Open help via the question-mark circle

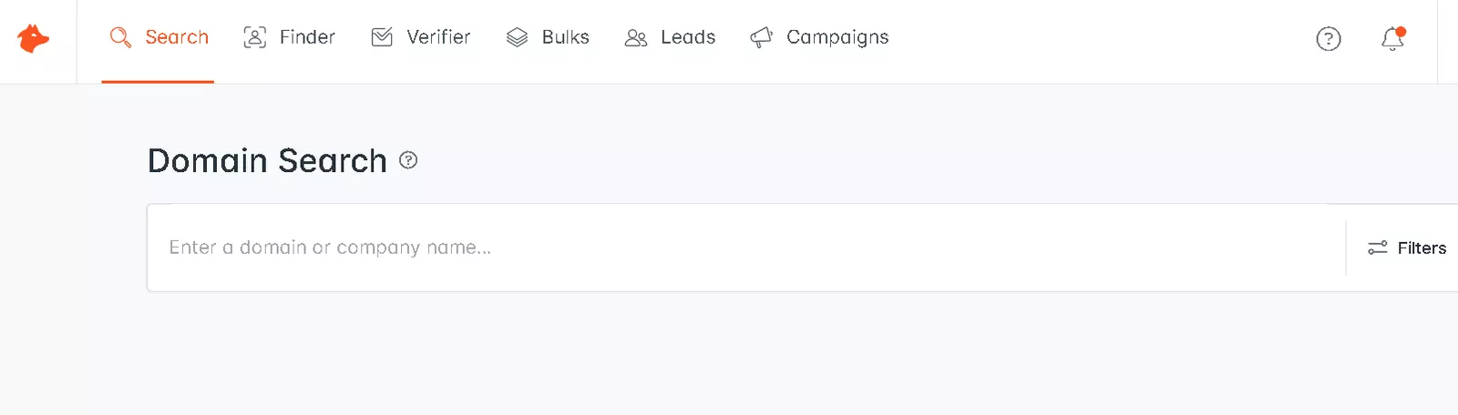point(1329,38)
